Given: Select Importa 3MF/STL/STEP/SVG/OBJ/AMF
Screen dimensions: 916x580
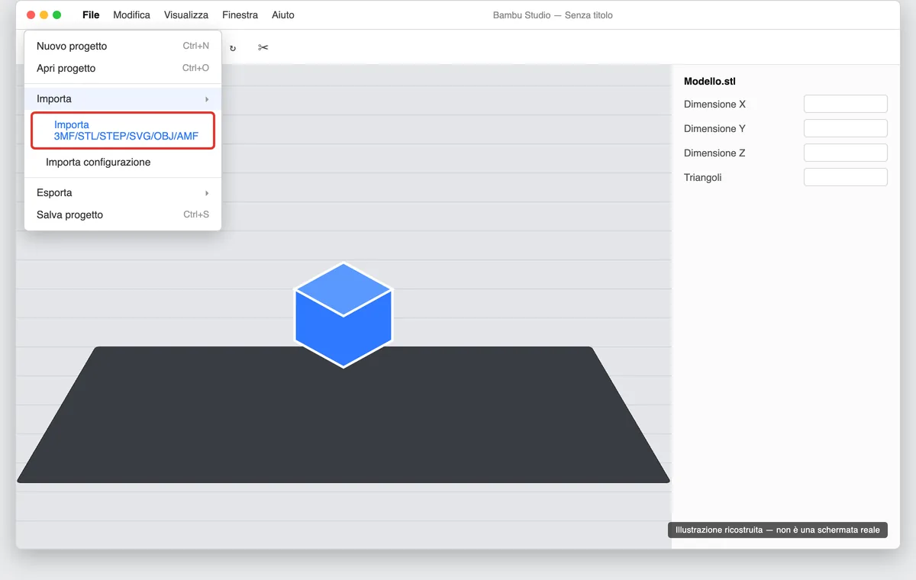Looking at the screenshot, I should 123,130.
